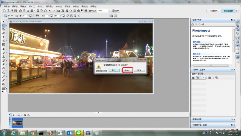This screenshot has width=241, height=136.
Task: Select image thumbnail in document manager
Action: [17, 122]
